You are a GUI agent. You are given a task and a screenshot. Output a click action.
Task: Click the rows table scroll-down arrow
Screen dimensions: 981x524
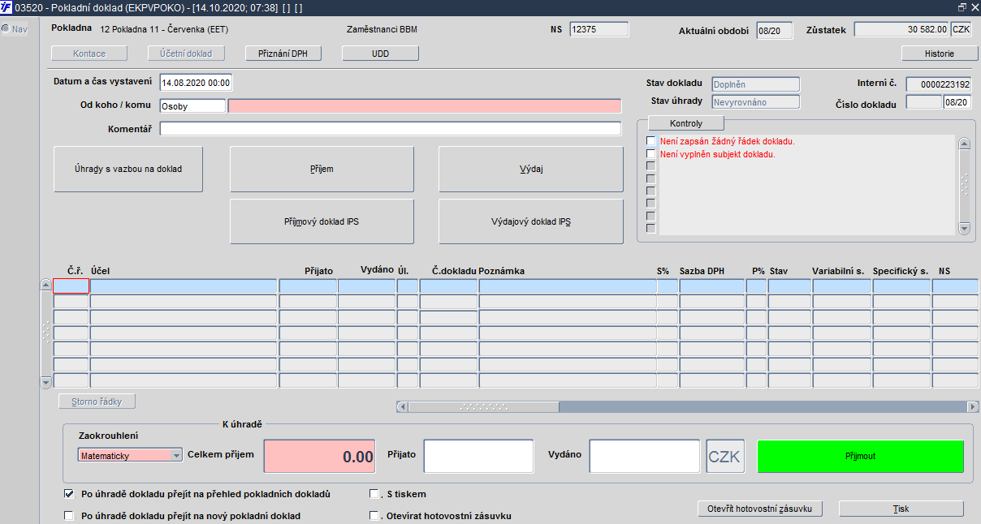(45, 381)
